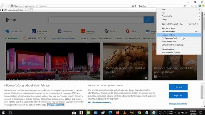Click the Windows Start button
Viewport: 205px width, 115px height.
3,112
